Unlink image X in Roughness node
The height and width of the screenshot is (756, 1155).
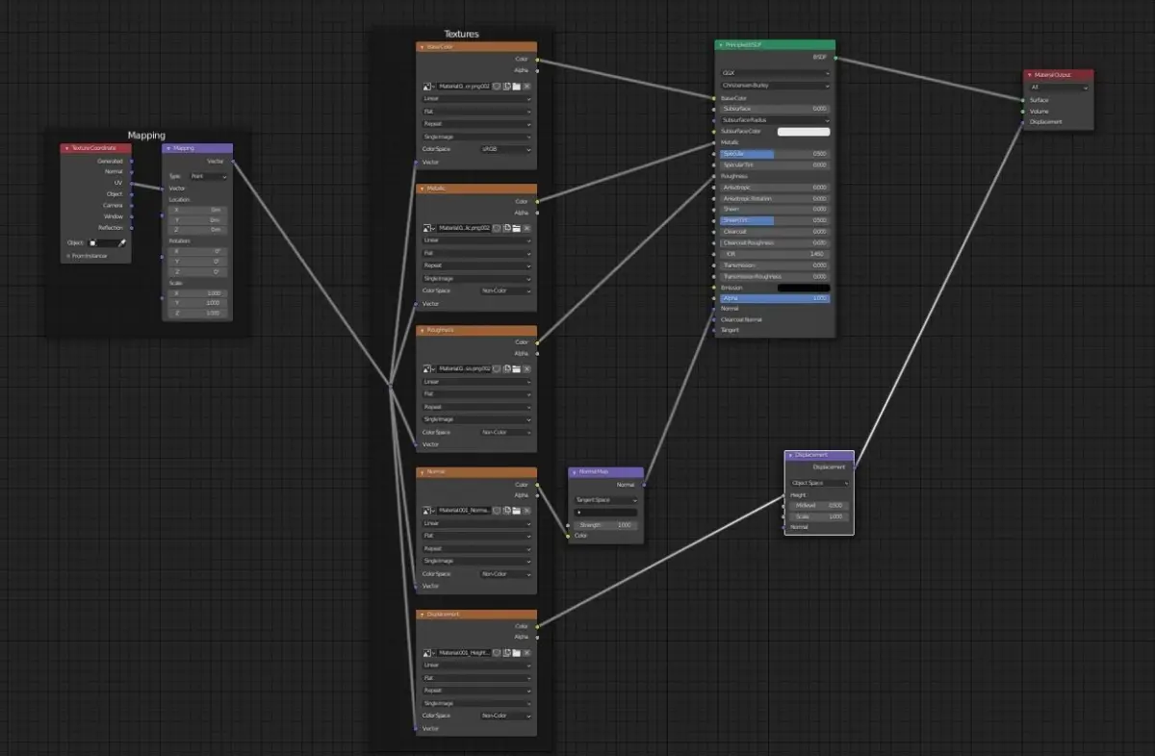pyautogui.click(x=526, y=368)
